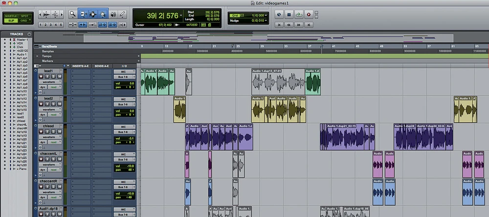The image size is (489, 217).
Task: Select Grid edit mode
Action: point(23,21)
